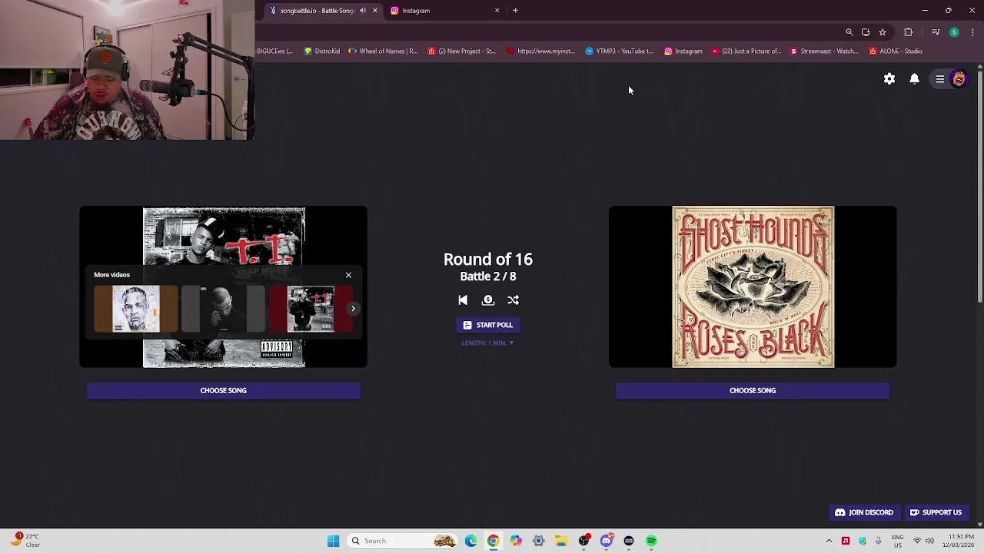This screenshot has height=553, width=984.
Task: Open the middle dark suggested video
Action: click(x=224, y=310)
